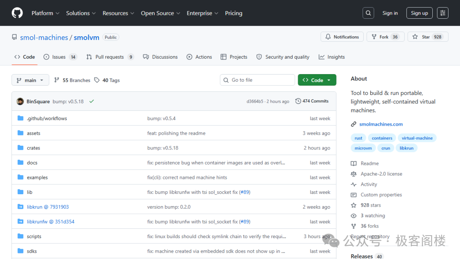Open the header menu icon beside Sign up

tap(443, 13)
